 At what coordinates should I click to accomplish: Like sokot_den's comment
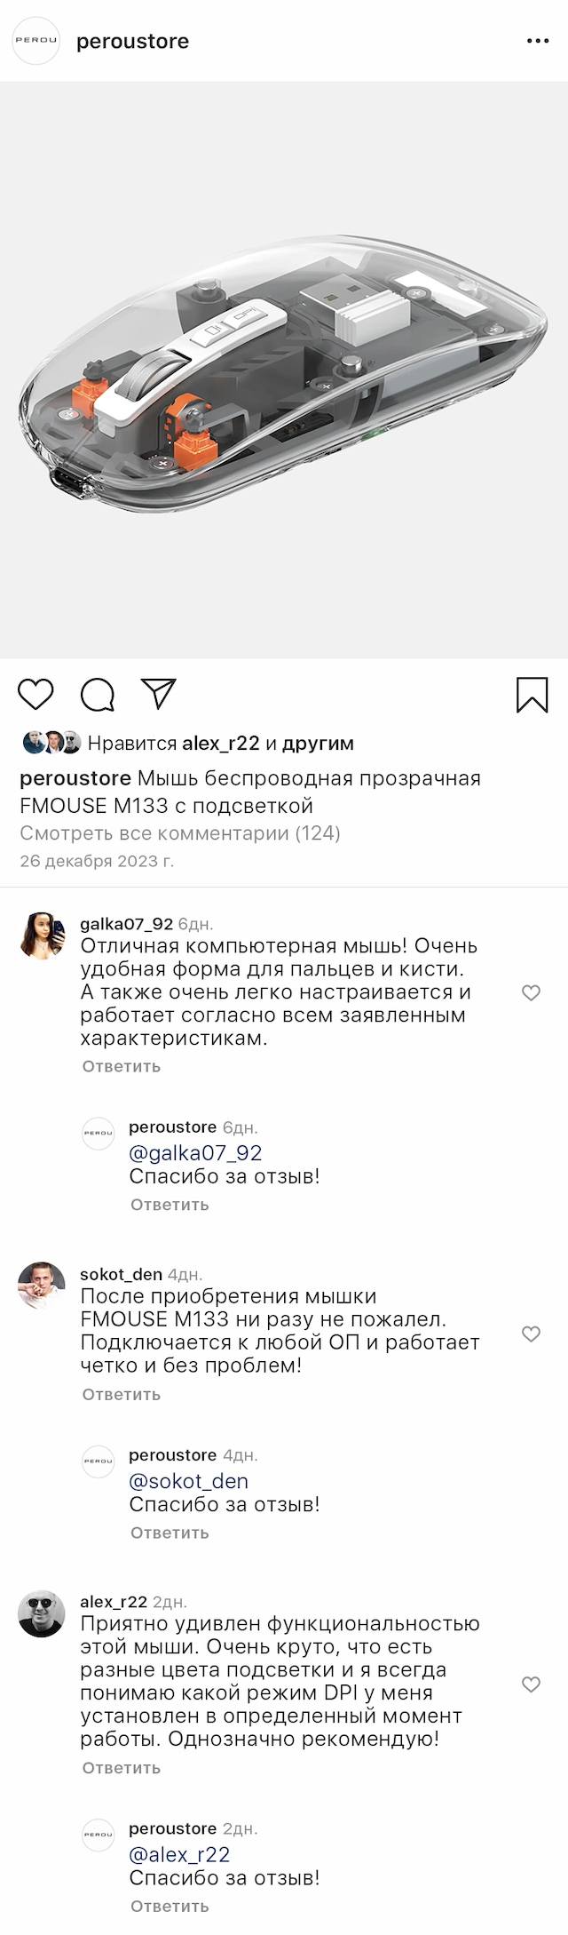pyautogui.click(x=531, y=1334)
